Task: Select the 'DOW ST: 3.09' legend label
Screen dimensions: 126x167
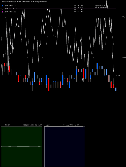Action: pos(10,6)
